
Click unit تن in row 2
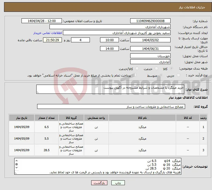[96, 139]
